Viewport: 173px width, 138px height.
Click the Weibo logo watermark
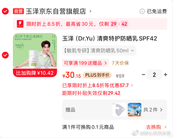click(x=135, y=133)
